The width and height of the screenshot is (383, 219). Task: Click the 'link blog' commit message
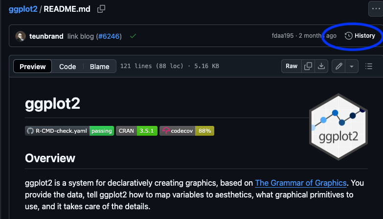[x=81, y=36]
